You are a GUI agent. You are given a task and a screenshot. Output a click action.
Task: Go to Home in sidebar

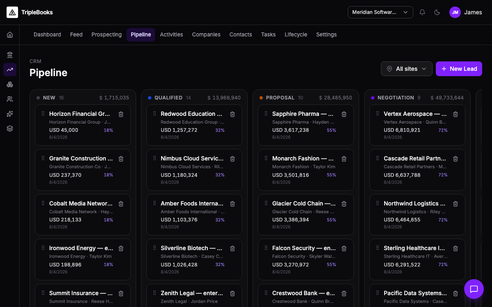[10, 35]
